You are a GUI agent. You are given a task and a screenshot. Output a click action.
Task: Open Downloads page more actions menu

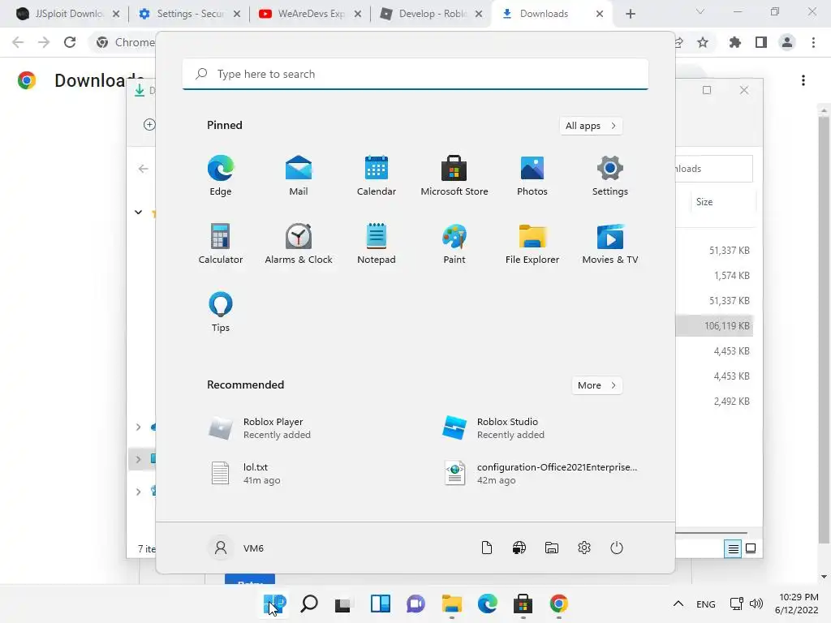(803, 80)
